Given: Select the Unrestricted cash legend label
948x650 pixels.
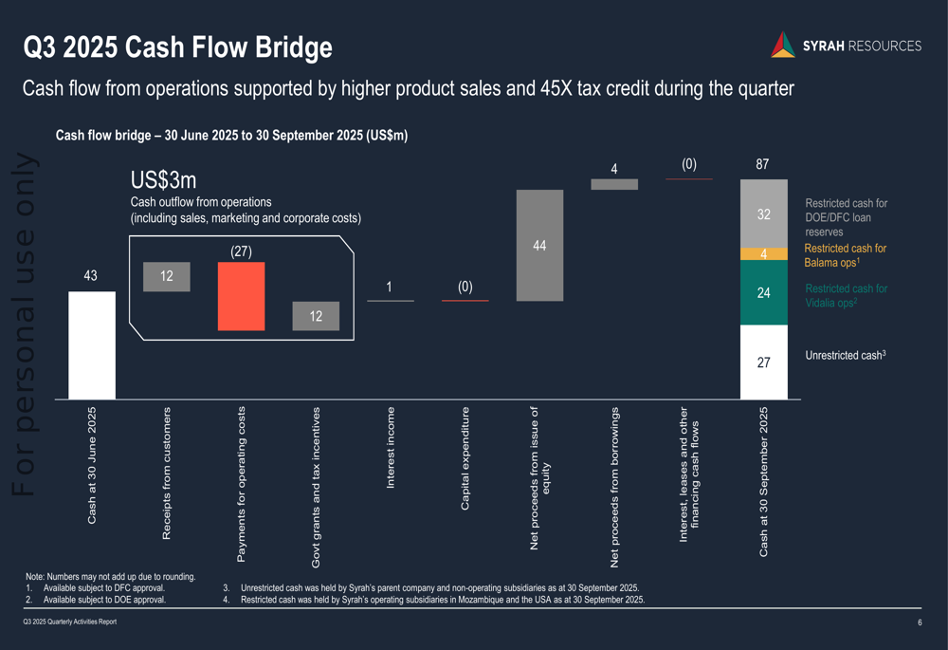Looking at the screenshot, I should point(846,356).
